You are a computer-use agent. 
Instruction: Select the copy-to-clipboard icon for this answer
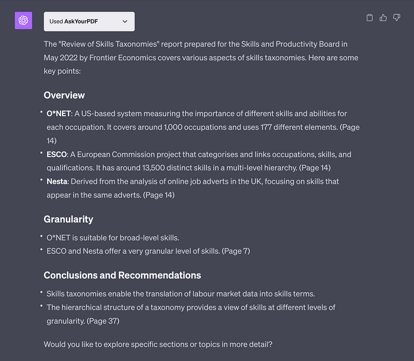point(369,17)
